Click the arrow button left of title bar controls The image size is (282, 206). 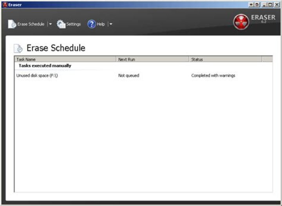pos(251,5)
